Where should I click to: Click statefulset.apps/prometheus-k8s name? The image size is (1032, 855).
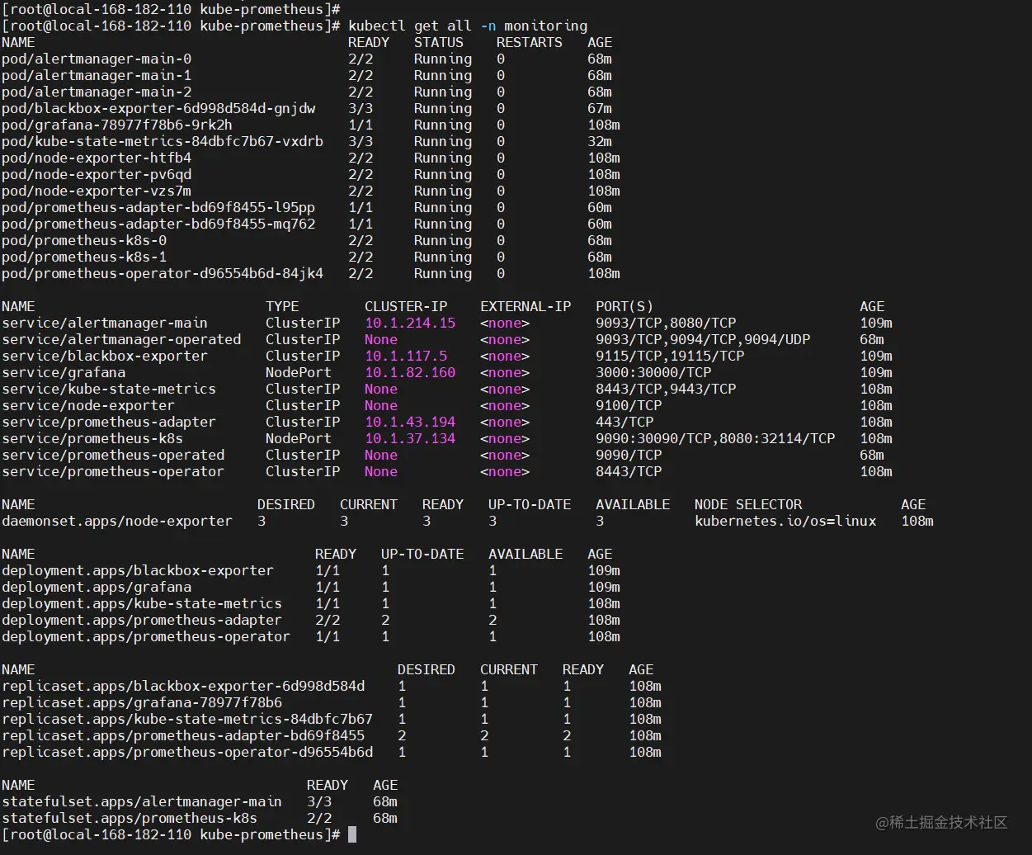[x=130, y=819]
